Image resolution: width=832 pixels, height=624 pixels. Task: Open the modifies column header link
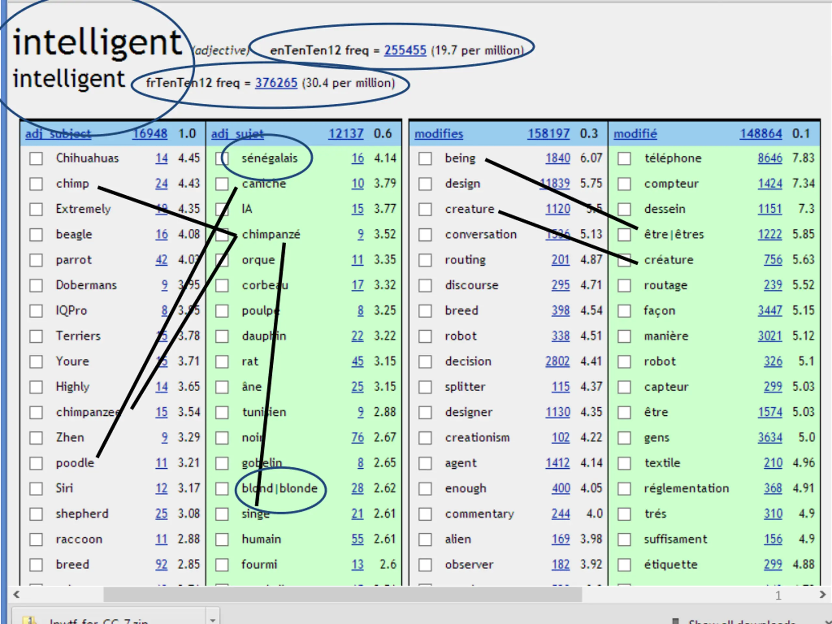438,134
